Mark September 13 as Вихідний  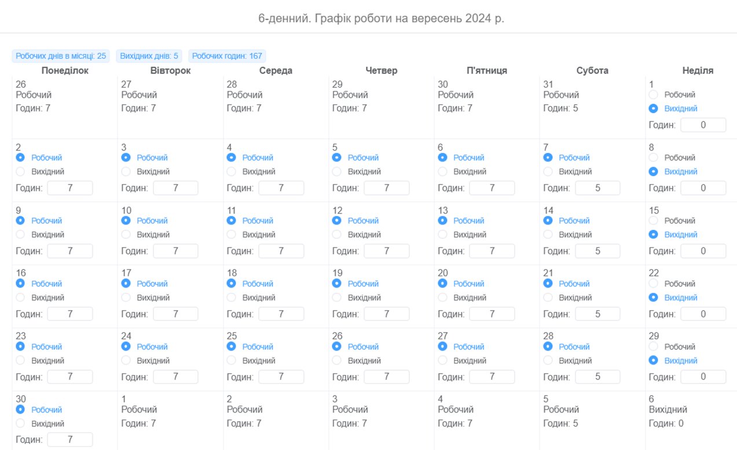(442, 234)
